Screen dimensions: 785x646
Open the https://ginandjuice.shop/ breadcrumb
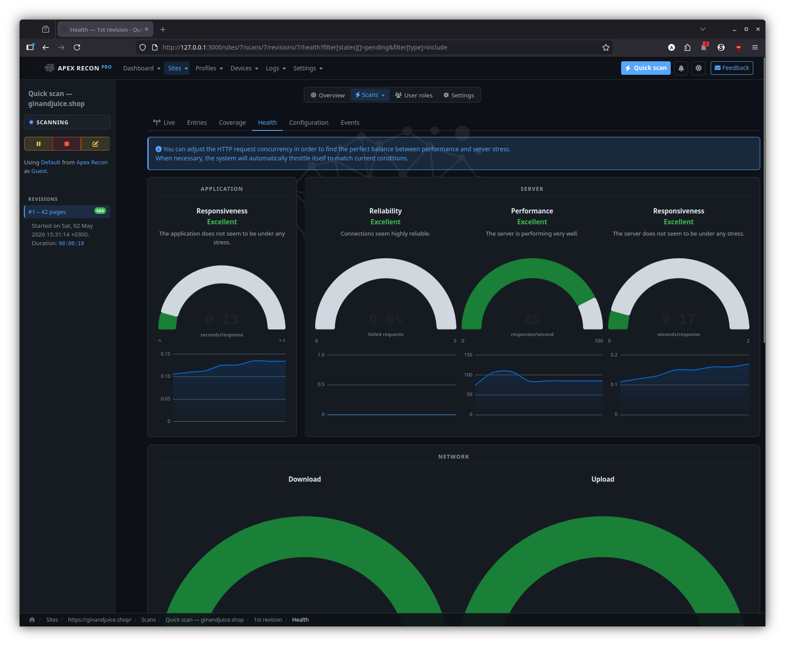[100, 620]
